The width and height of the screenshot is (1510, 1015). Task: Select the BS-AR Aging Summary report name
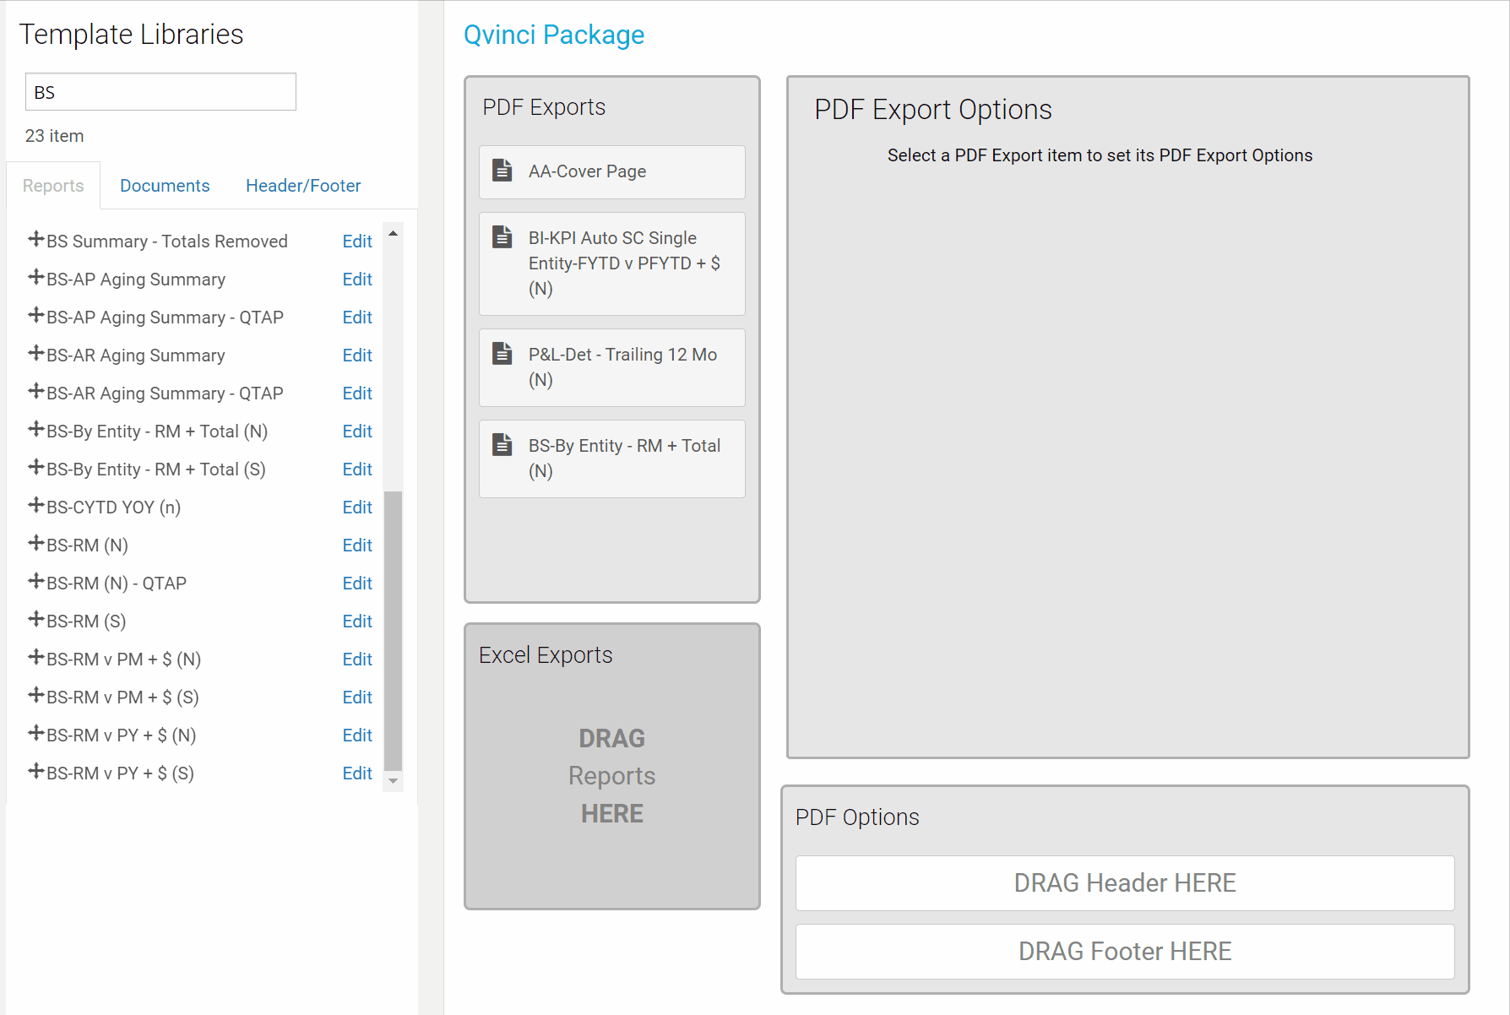136,356
